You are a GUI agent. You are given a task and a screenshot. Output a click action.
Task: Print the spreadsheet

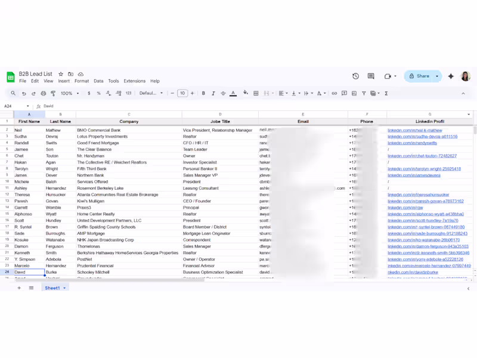click(43, 94)
